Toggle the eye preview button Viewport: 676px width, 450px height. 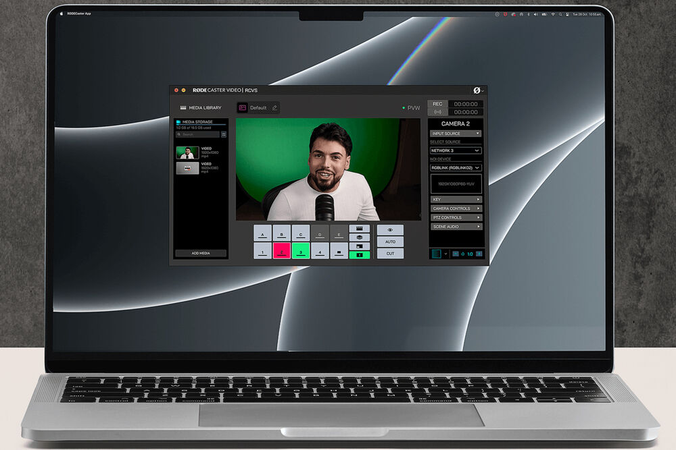point(390,230)
